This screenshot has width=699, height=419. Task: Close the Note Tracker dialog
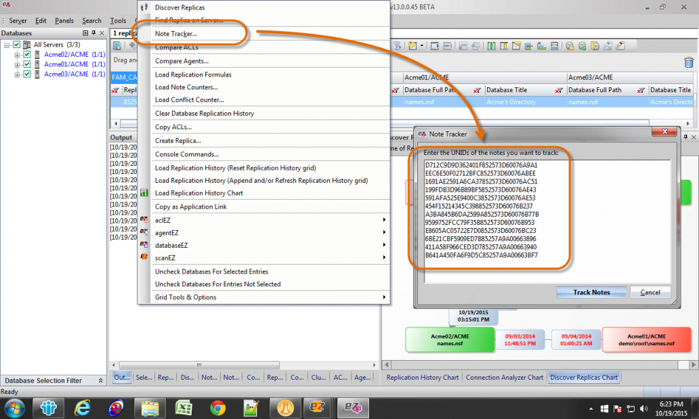(x=664, y=131)
